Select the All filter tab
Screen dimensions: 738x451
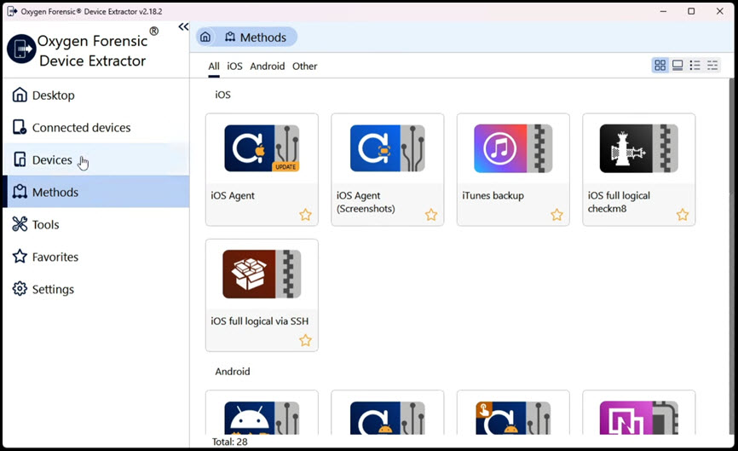coord(214,66)
